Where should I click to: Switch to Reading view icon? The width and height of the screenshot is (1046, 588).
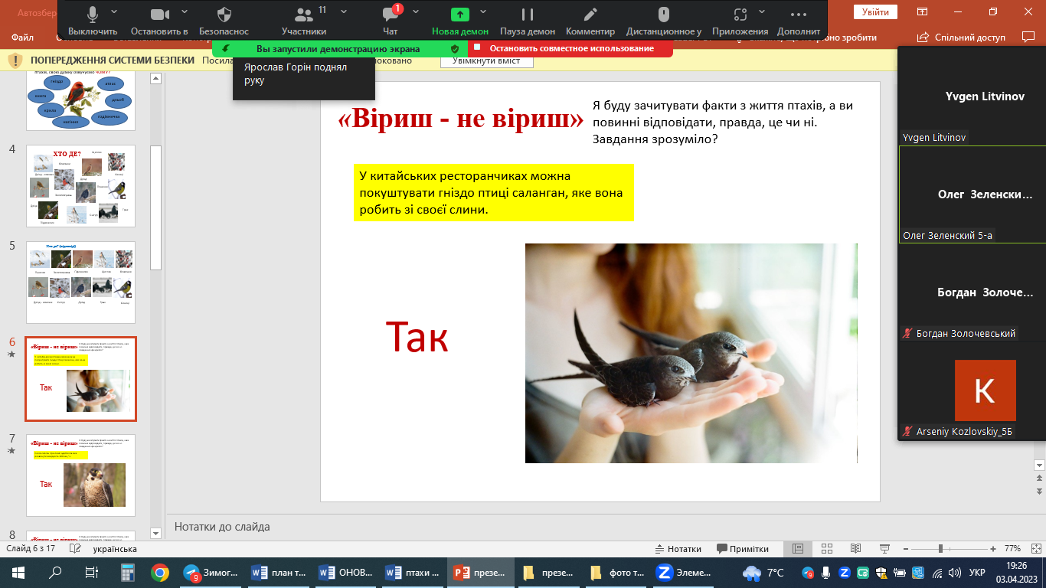[x=855, y=549]
